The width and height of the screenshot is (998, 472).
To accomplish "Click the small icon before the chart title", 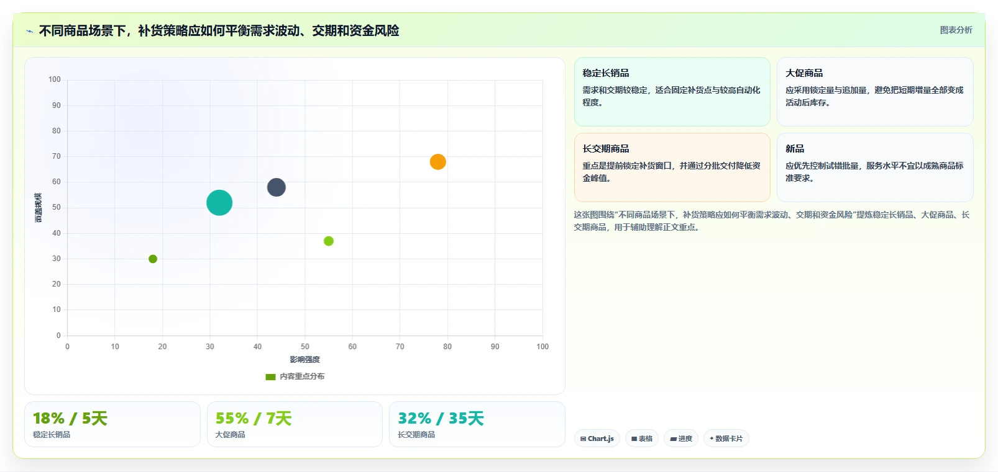I will point(29,31).
